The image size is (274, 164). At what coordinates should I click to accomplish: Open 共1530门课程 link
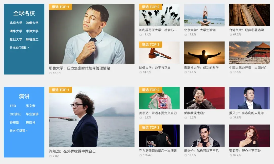[x=19, y=48]
